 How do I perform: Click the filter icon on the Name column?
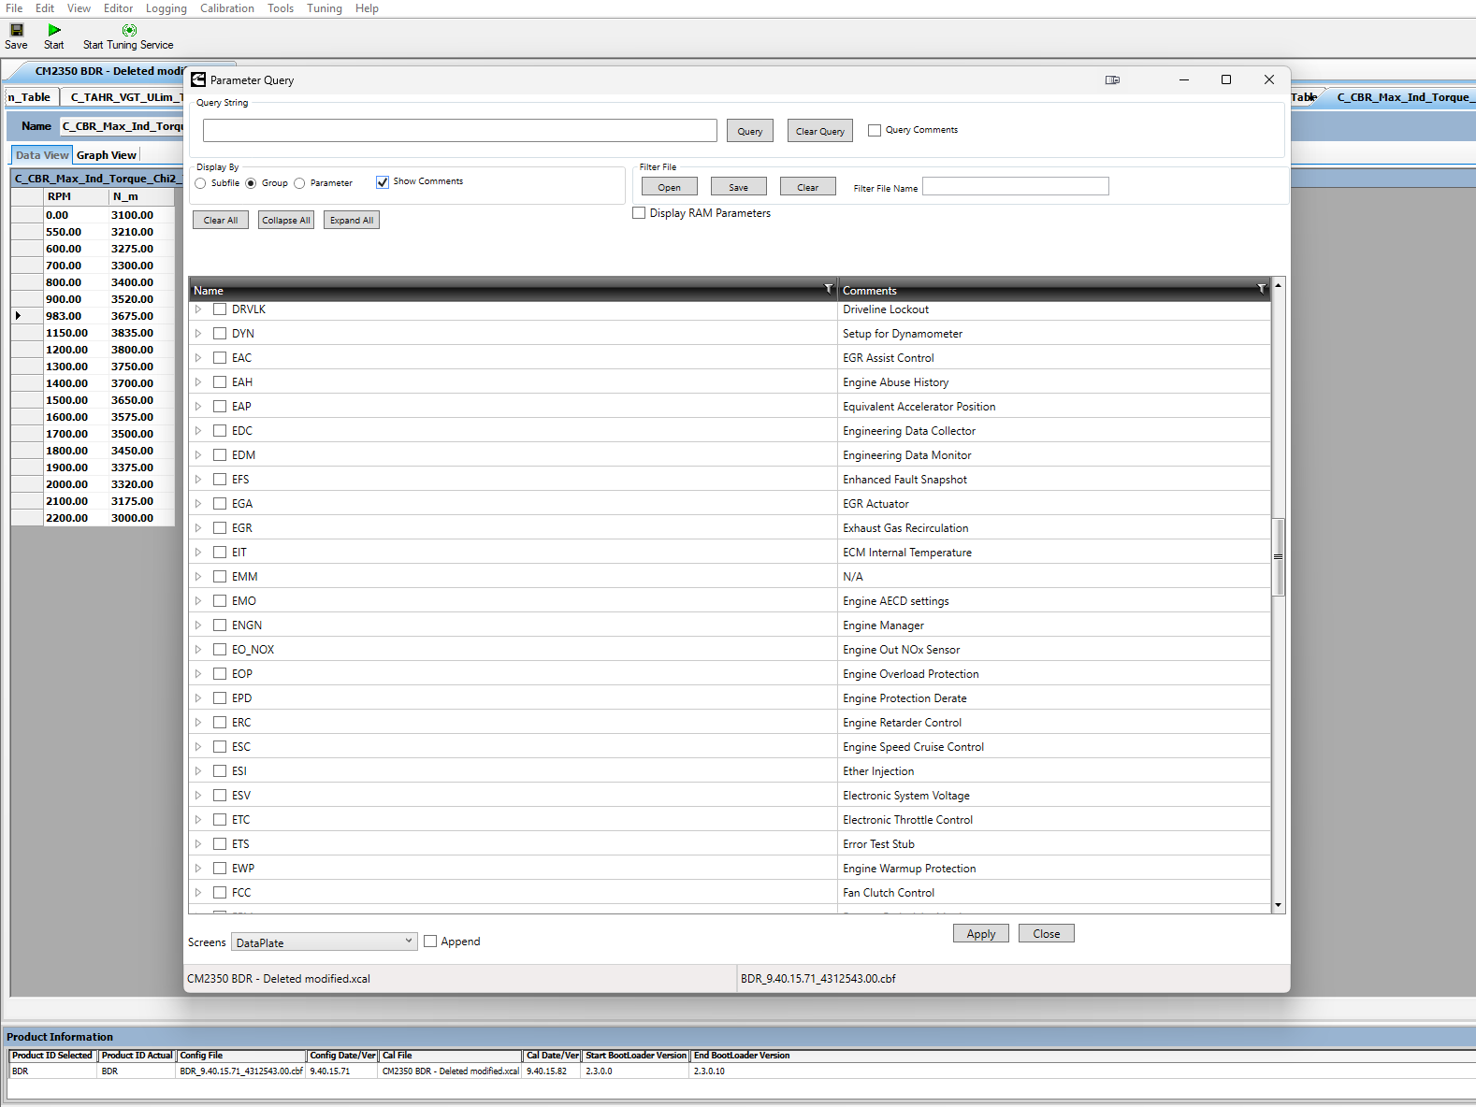point(828,289)
